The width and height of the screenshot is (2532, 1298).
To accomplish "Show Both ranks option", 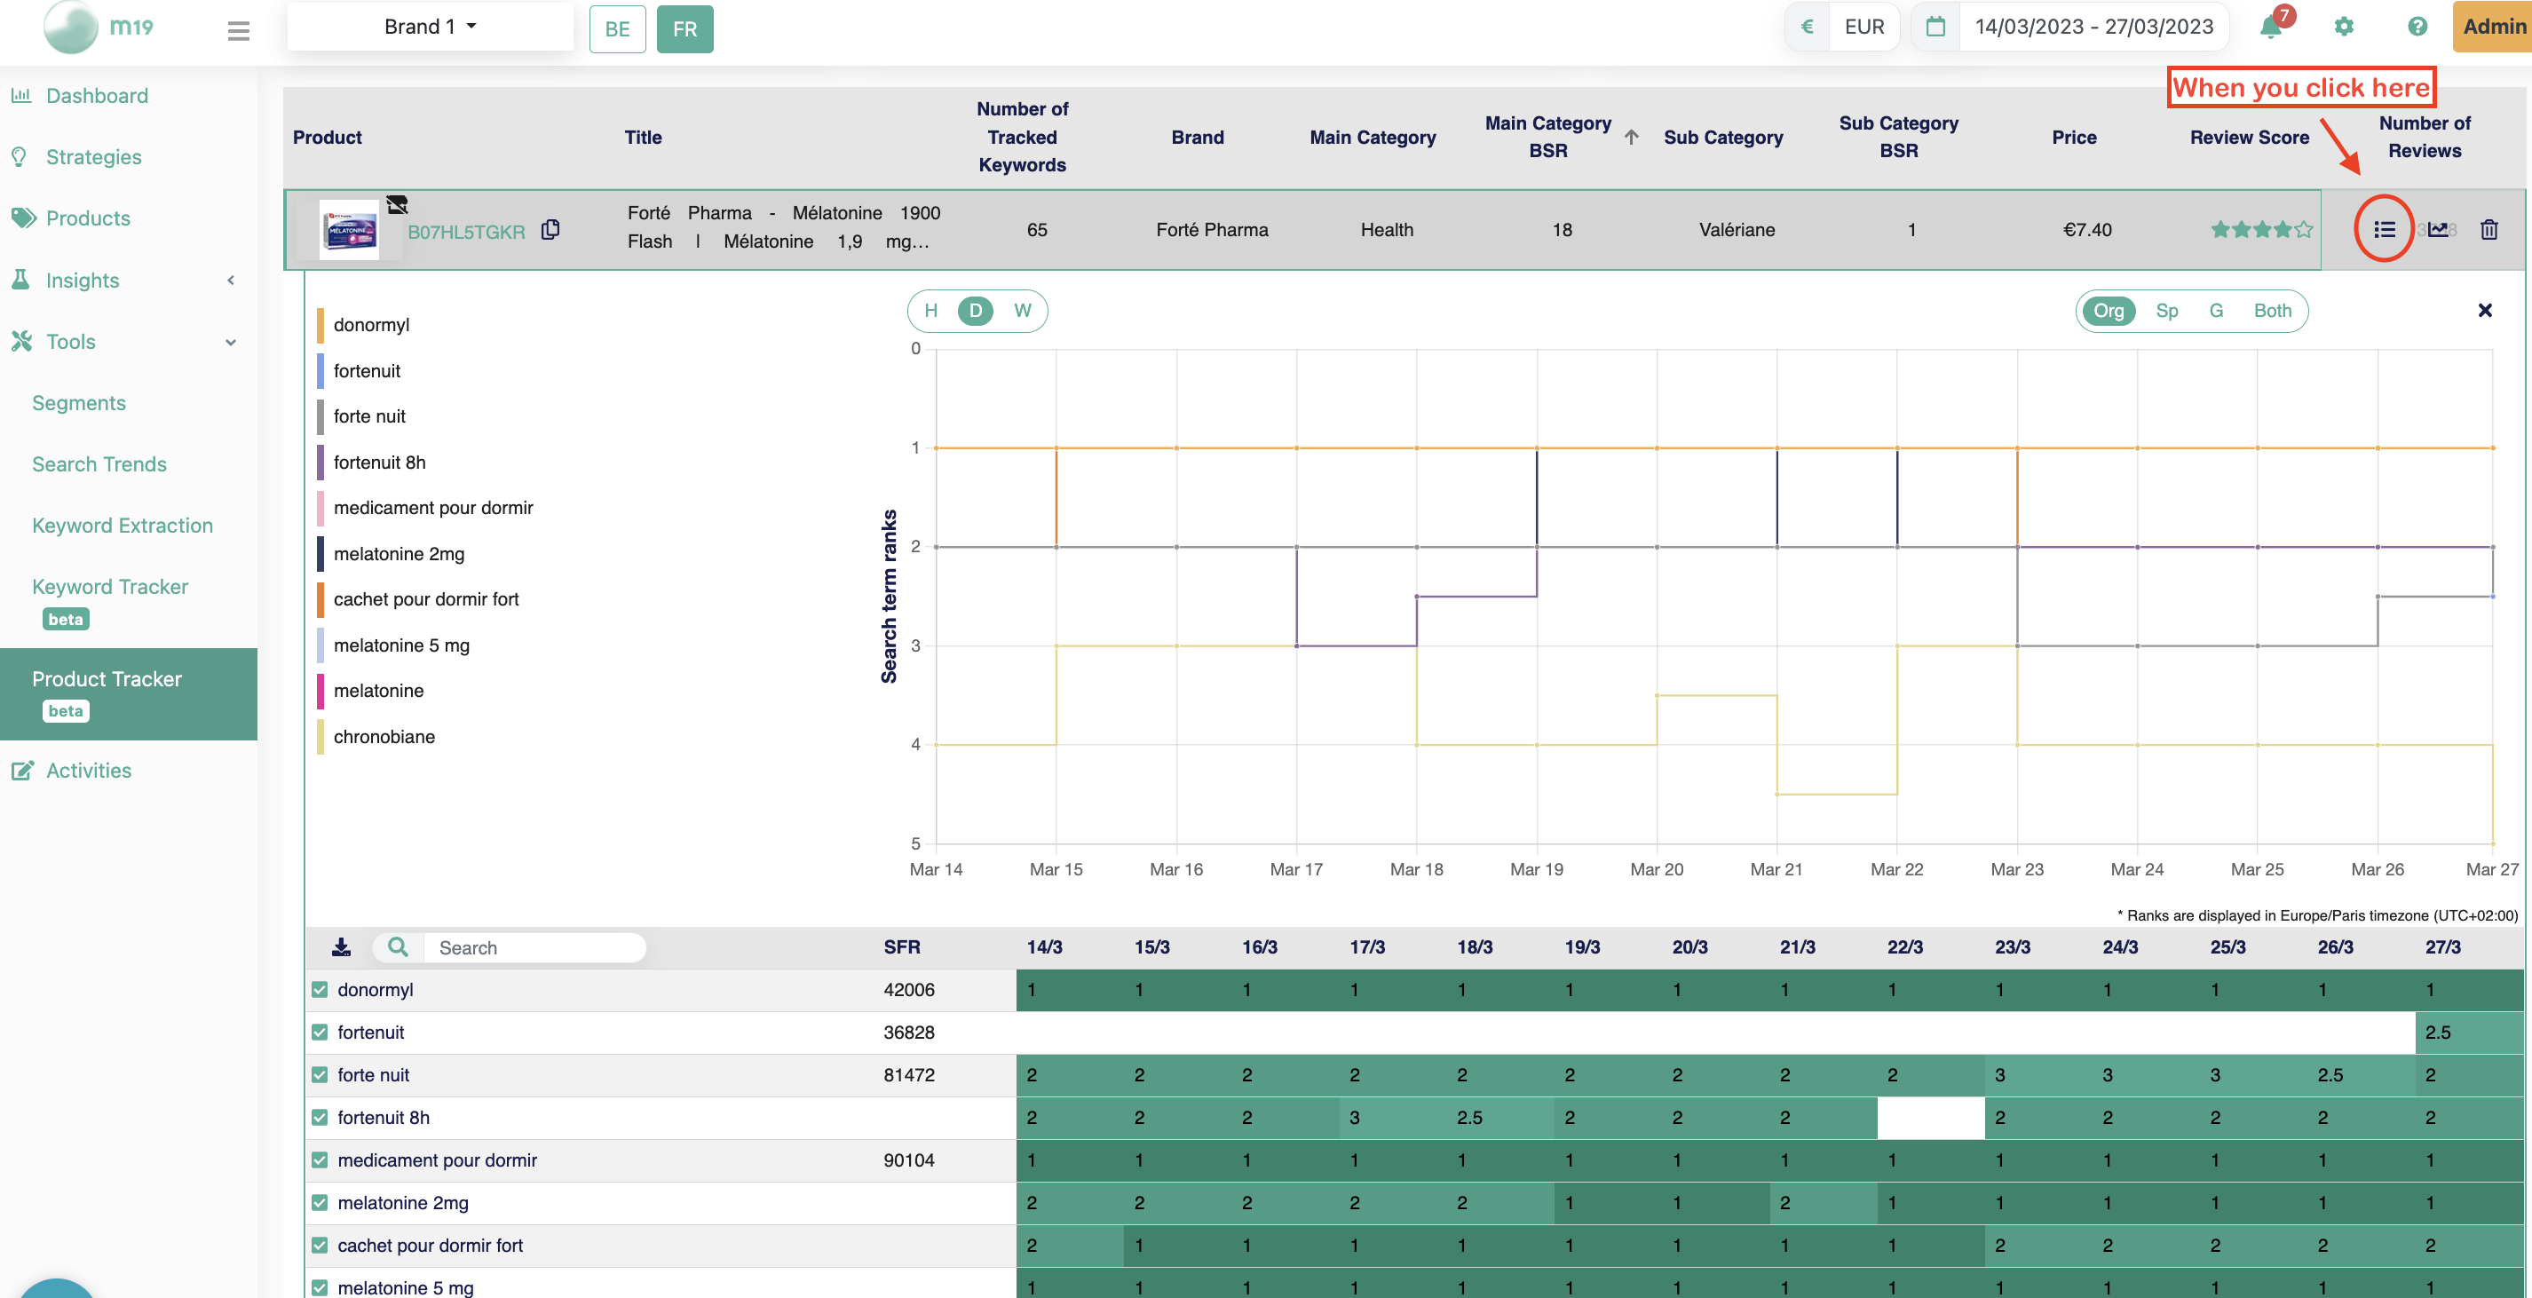I will click(x=2272, y=311).
